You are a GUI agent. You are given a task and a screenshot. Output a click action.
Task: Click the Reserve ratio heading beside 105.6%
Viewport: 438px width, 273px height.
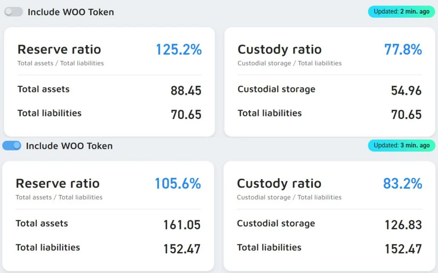pyautogui.click(x=57, y=184)
